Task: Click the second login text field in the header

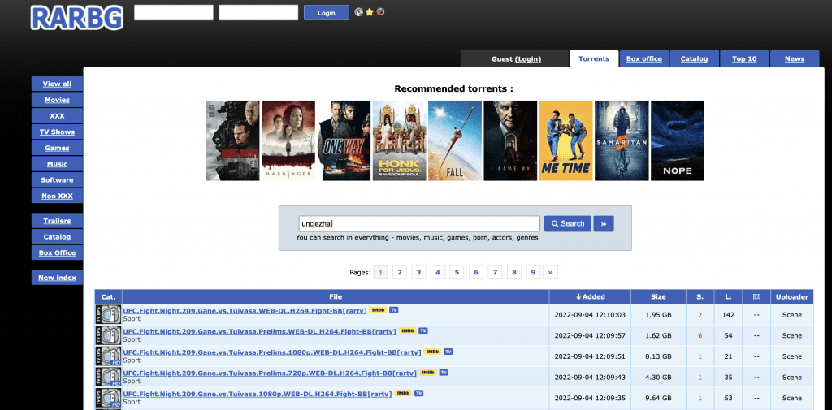Action: click(x=258, y=13)
